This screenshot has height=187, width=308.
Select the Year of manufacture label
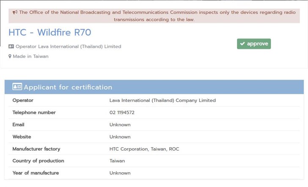click(36, 173)
